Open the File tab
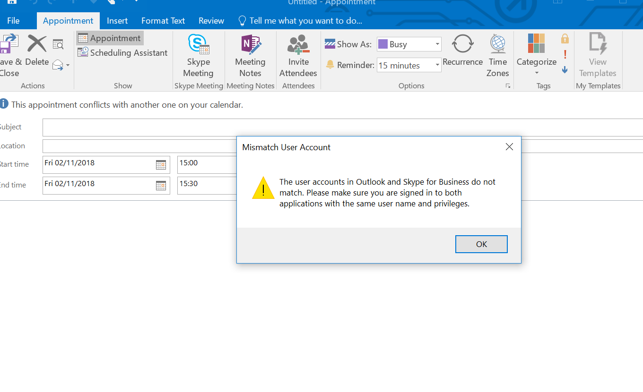 pyautogui.click(x=13, y=21)
